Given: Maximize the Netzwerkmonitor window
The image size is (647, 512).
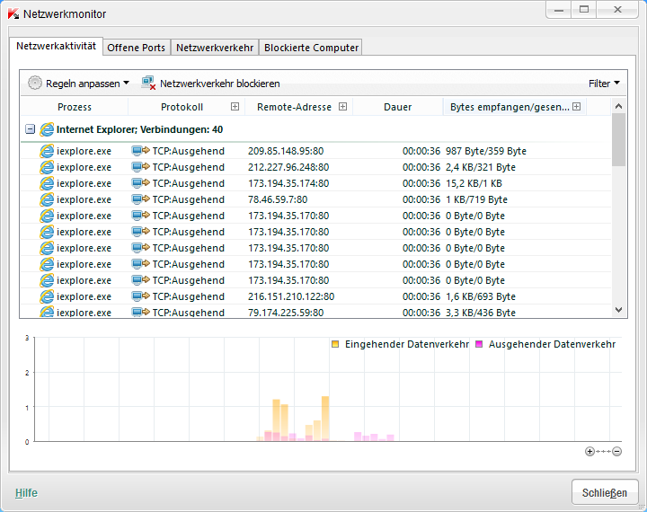Looking at the screenshot, I should tap(584, 10).
